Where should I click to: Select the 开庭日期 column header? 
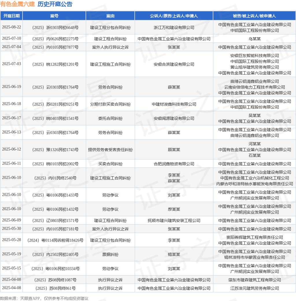(x=12, y=16)
